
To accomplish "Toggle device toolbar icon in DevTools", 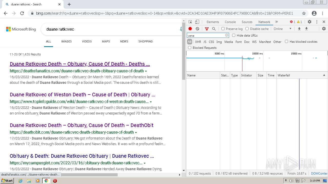I will (197, 22).
